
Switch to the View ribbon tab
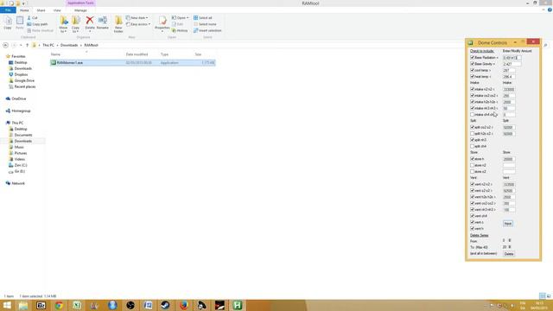pos(57,10)
